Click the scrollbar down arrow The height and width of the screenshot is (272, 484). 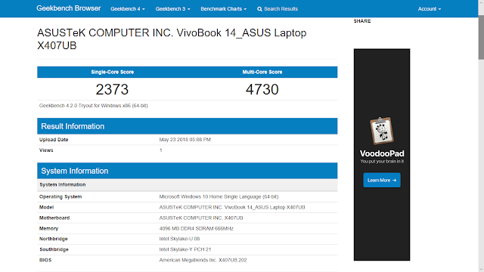click(x=481, y=270)
